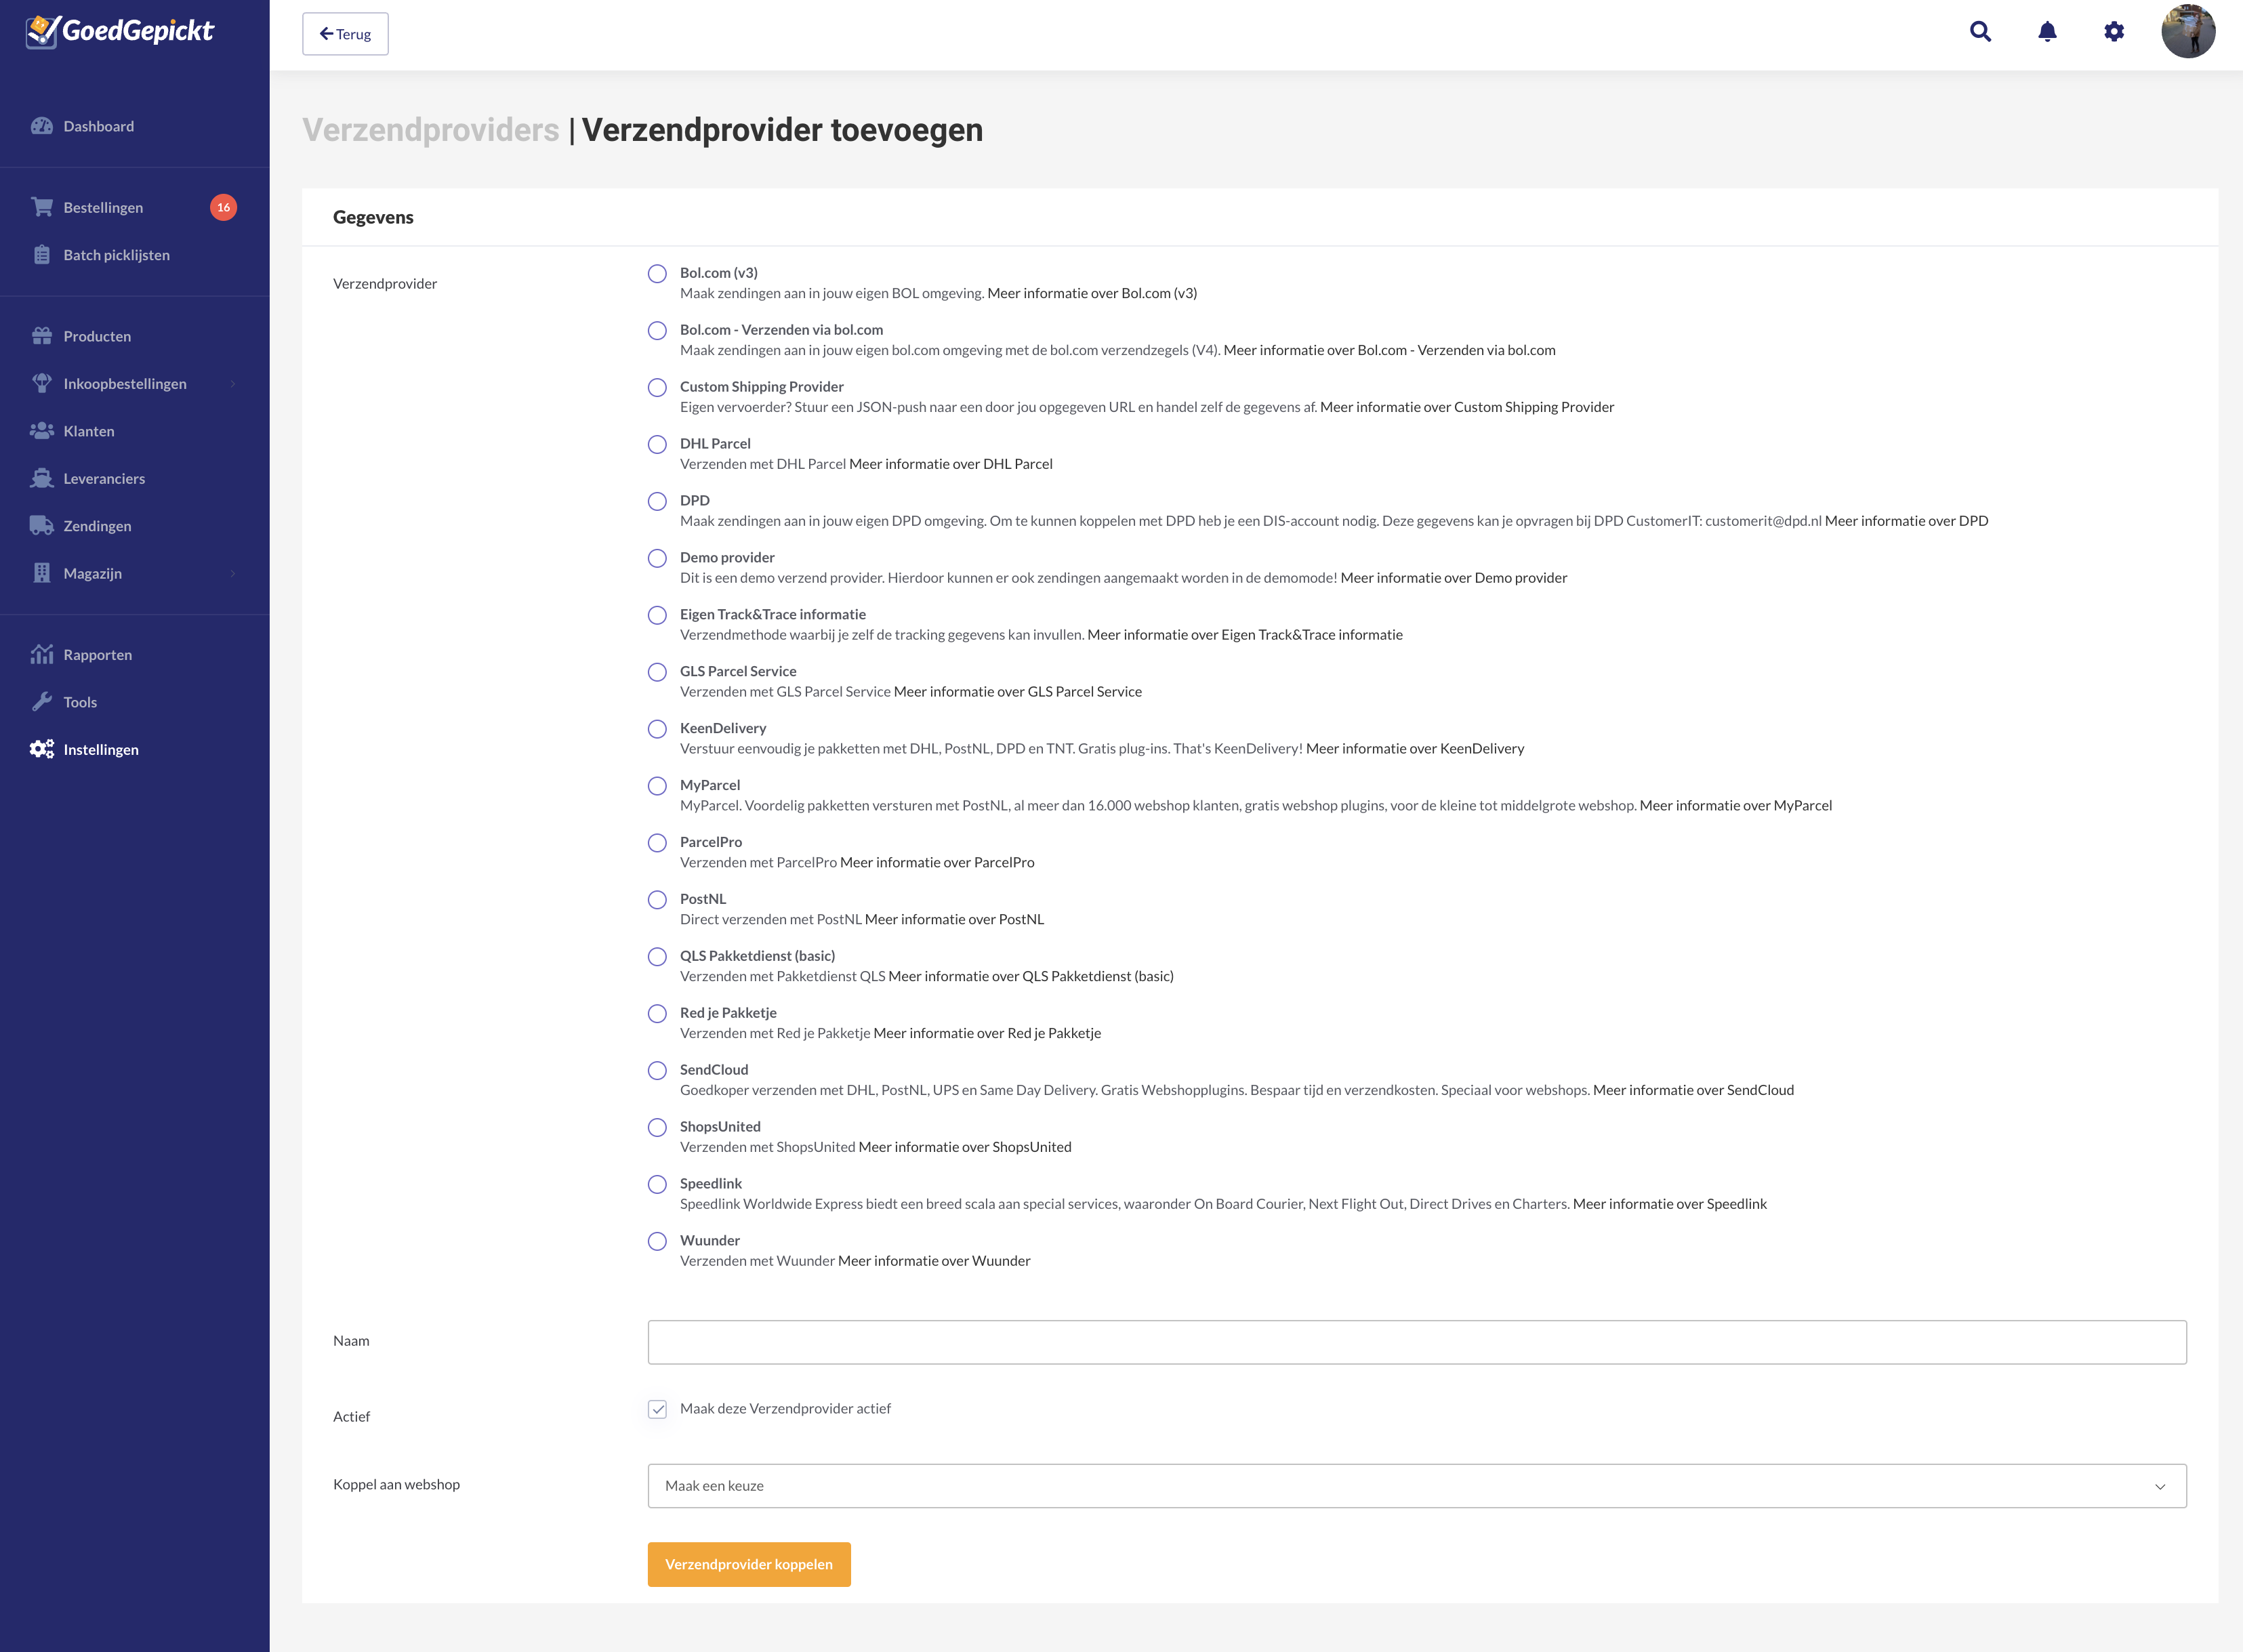The width and height of the screenshot is (2243, 1652).
Task: Select the PostNL radio button
Action: point(657,900)
